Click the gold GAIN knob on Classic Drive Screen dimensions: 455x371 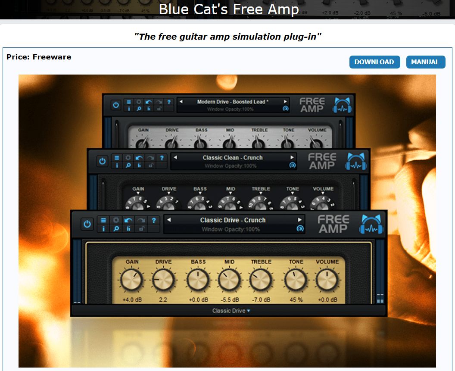point(132,280)
